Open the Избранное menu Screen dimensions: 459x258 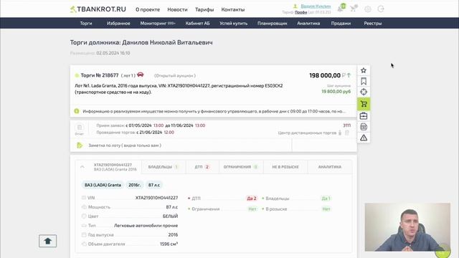click(118, 23)
